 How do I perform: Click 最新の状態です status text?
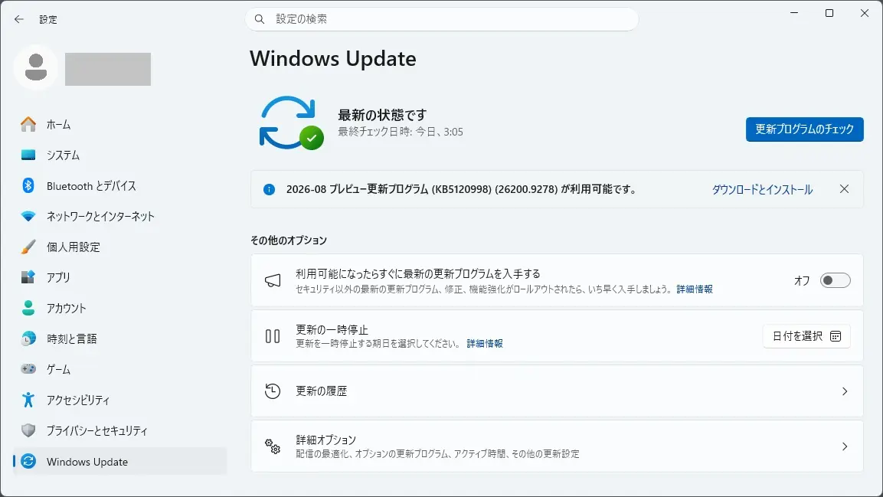382,115
